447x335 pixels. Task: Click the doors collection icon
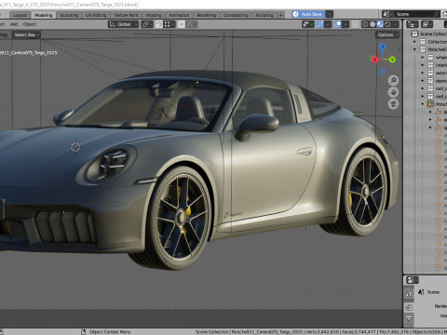pyautogui.click(x=430, y=81)
